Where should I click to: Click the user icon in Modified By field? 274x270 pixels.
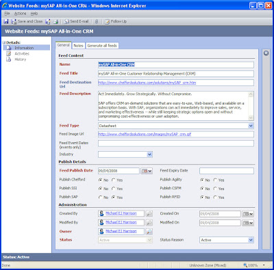[101, 222]
